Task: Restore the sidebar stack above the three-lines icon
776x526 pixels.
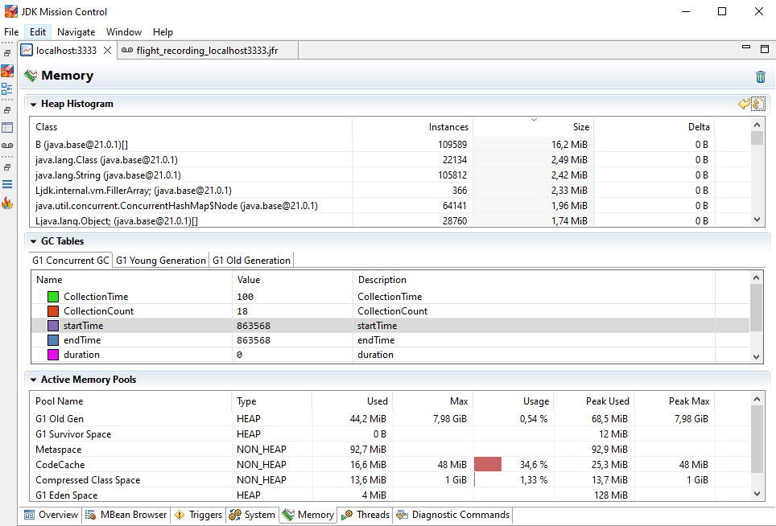Action: coord(7,167)
